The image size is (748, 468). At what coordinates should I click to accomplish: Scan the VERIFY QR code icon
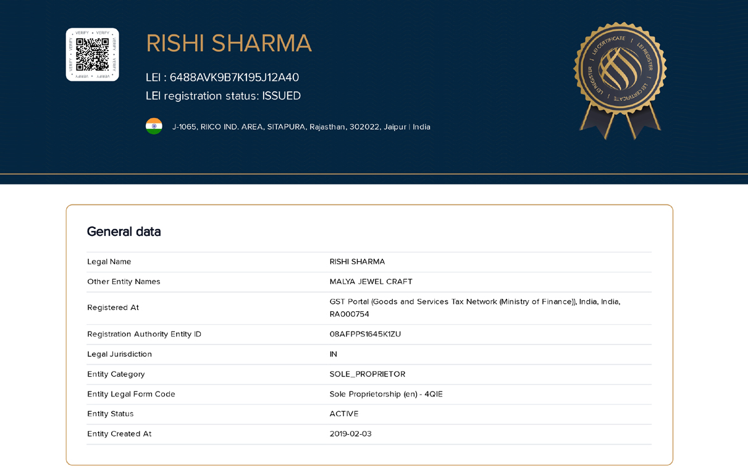point(92,54)
